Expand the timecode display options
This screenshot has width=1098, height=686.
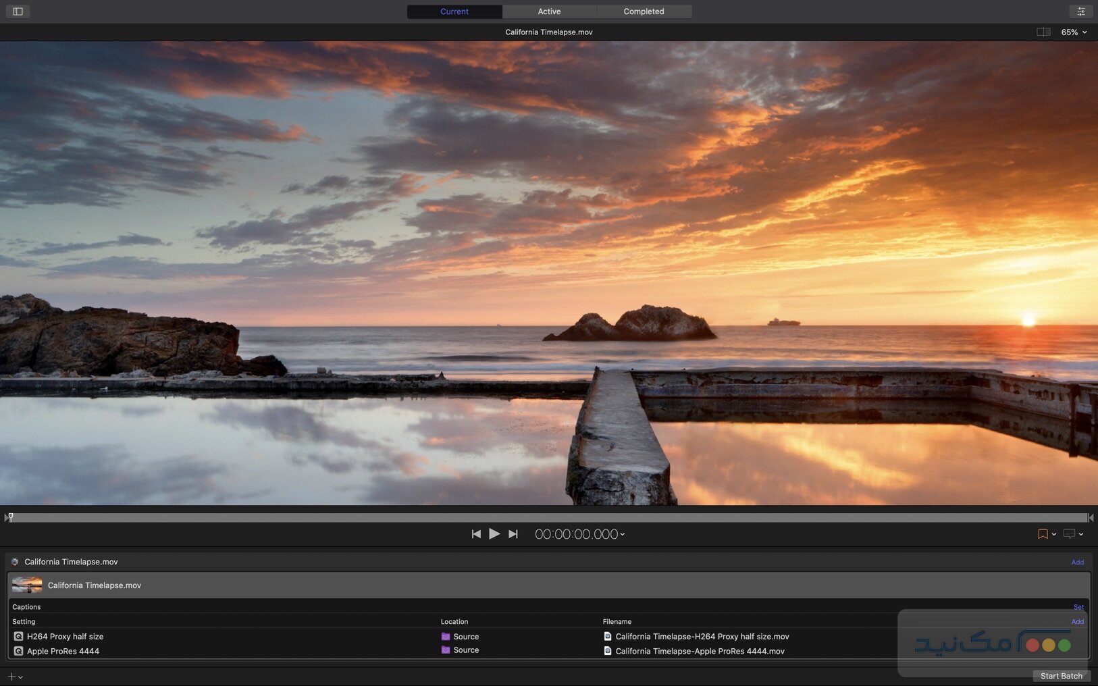pyautogui.click(x=622, y=534)
